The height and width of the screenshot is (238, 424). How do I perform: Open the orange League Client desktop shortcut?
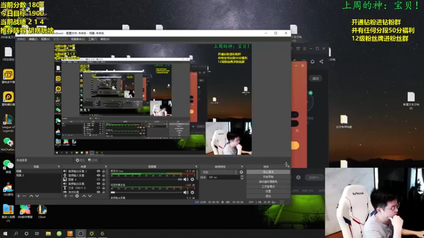(x=42, y=211)
